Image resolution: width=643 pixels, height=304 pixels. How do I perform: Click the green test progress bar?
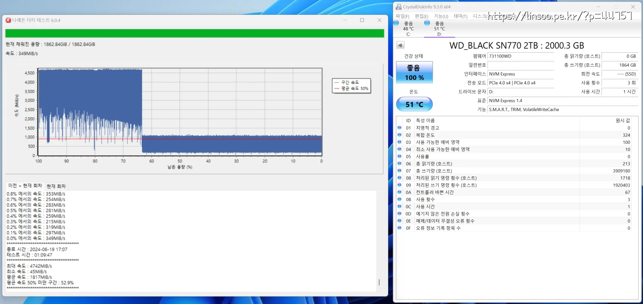(x=195, y=33)
